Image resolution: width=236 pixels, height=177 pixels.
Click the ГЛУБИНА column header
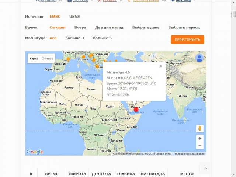click(126, 174)
